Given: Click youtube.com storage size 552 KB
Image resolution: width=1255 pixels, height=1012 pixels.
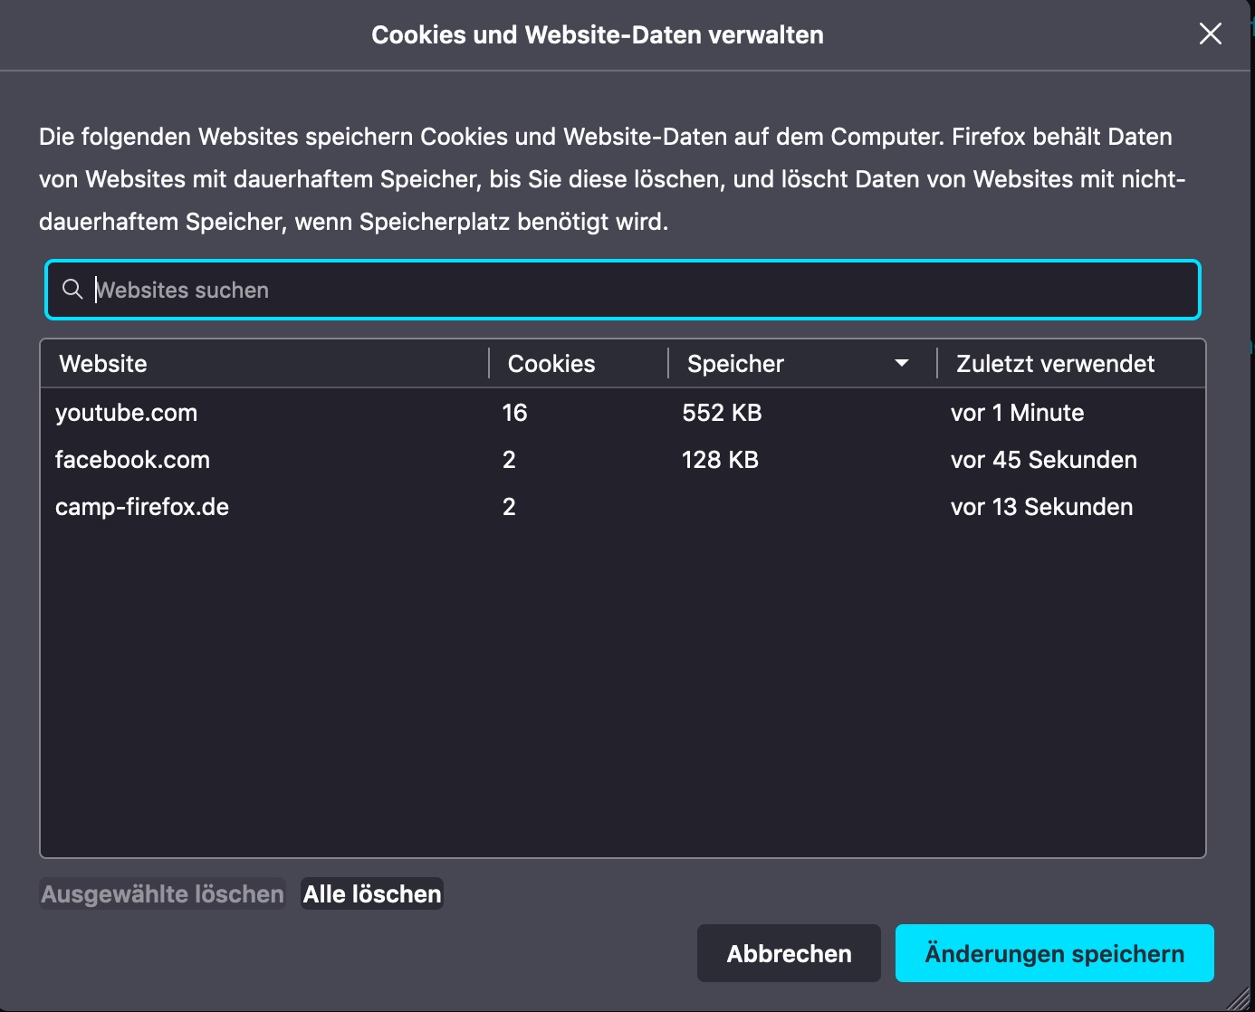Looking at the screenshot, I should click(x=722, y=413).
